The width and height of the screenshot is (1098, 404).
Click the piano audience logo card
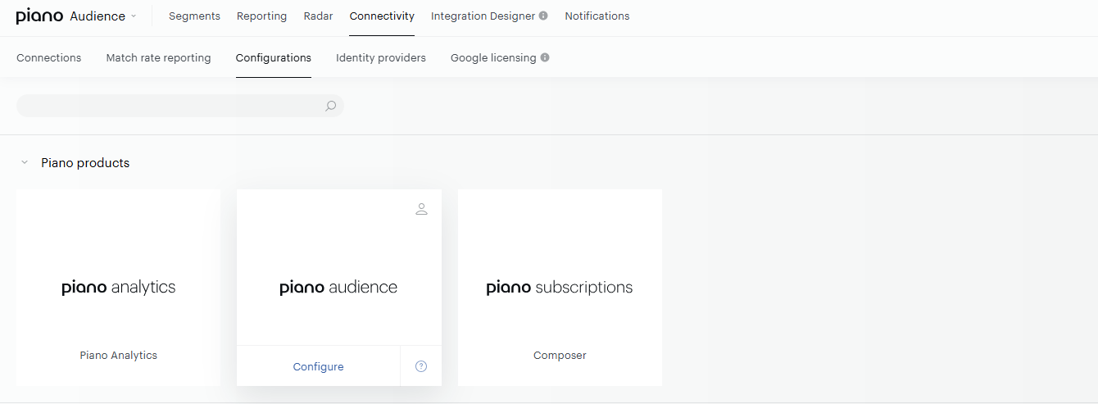(x=338, y=288)
